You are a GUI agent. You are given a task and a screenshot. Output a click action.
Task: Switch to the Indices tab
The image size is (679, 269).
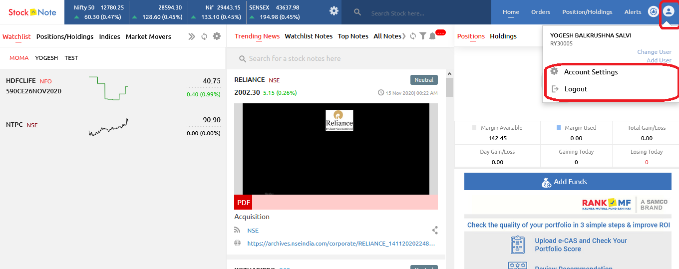(x=110, y=36)
